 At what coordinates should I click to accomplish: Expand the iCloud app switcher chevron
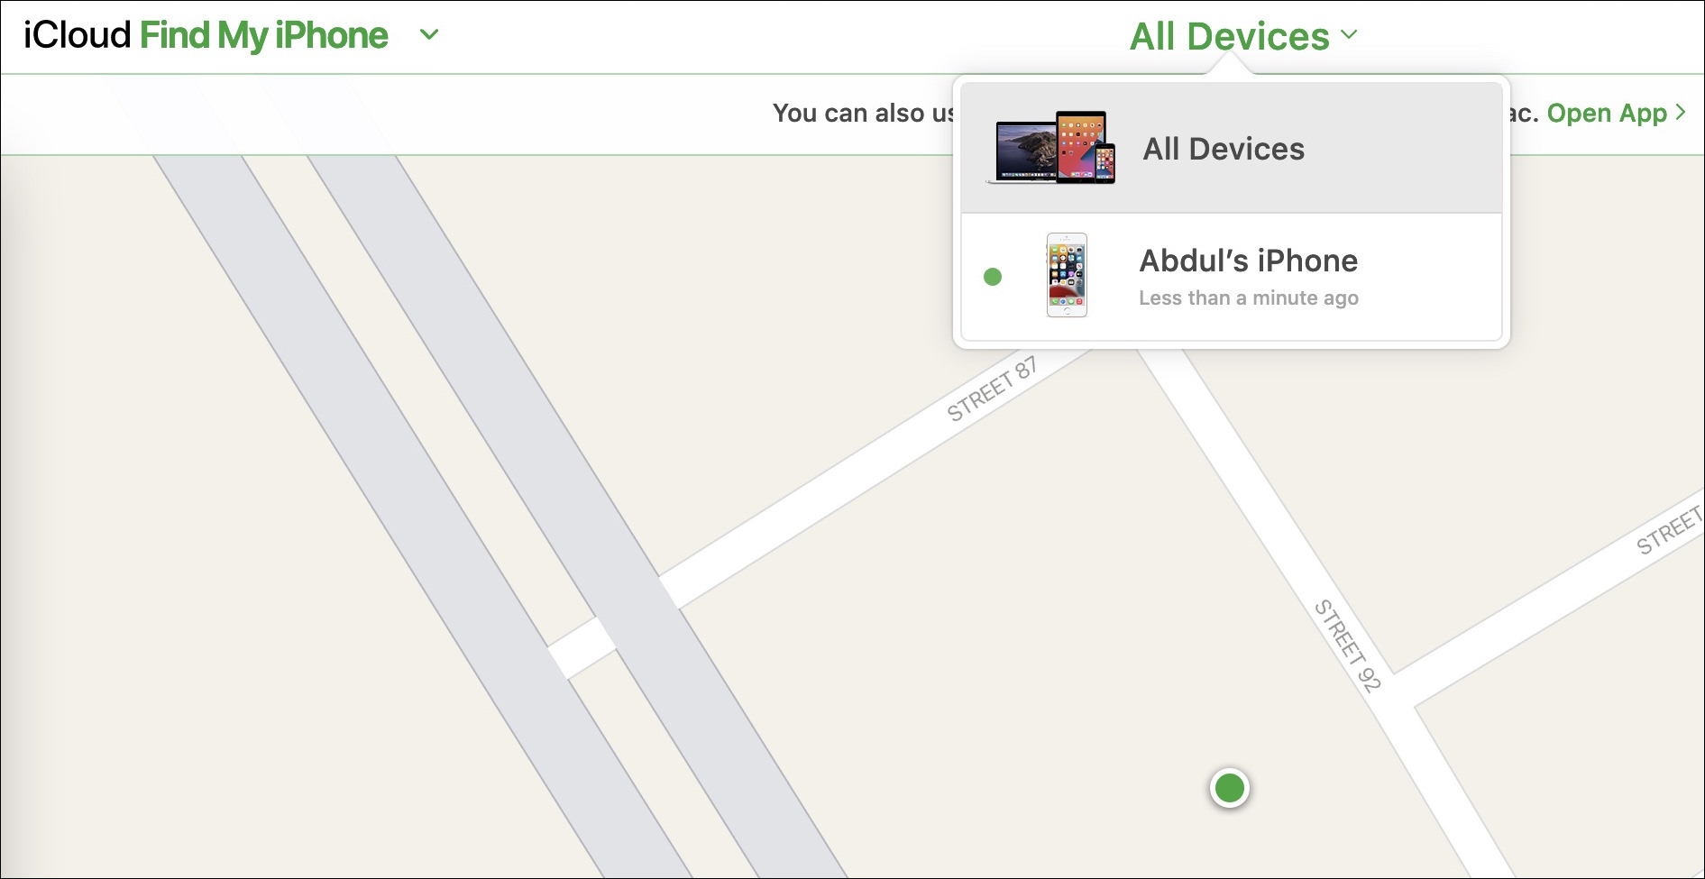430,35
